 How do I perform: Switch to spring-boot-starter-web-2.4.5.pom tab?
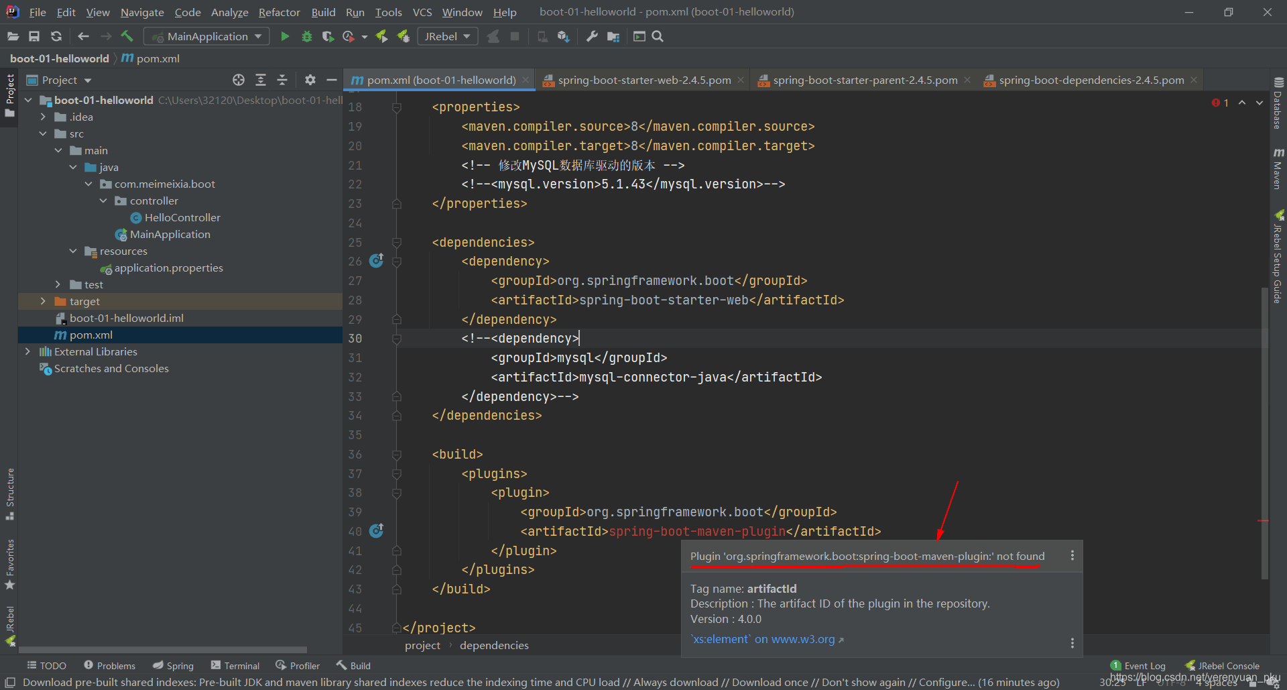(x=642, y=80)
